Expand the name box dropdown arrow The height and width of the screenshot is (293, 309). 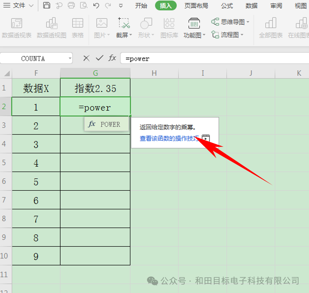point(70,58)
